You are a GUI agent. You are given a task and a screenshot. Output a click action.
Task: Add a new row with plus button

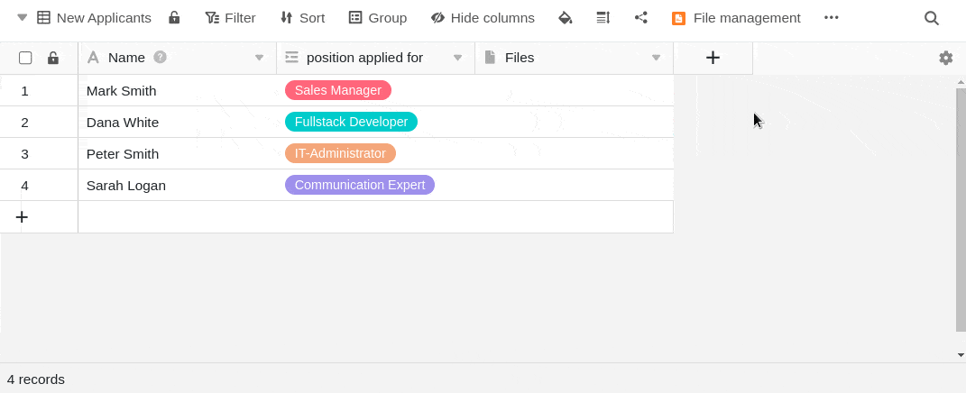22,216
